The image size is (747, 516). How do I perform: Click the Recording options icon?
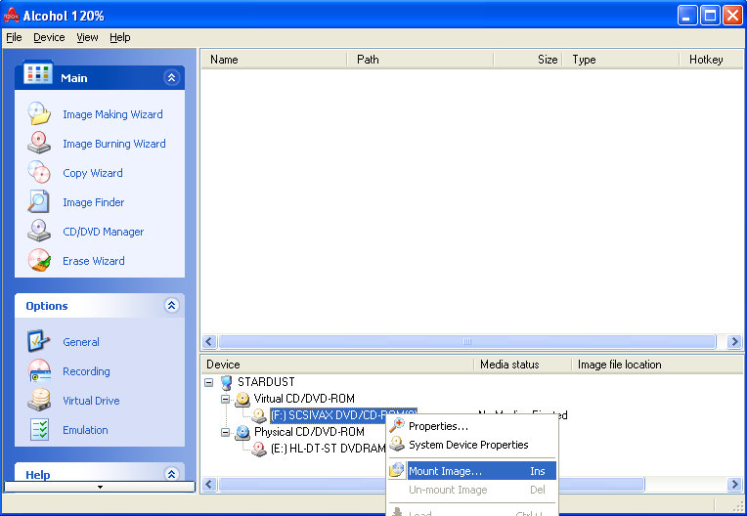[39, 370]
